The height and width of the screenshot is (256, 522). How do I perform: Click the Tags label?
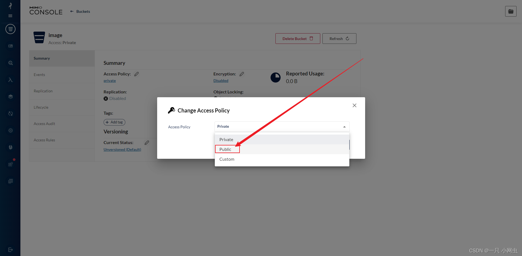point(108,113)
